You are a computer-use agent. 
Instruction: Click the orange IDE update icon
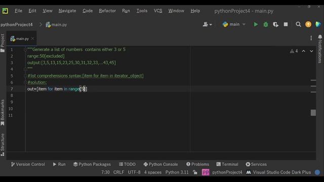point(308,24)
